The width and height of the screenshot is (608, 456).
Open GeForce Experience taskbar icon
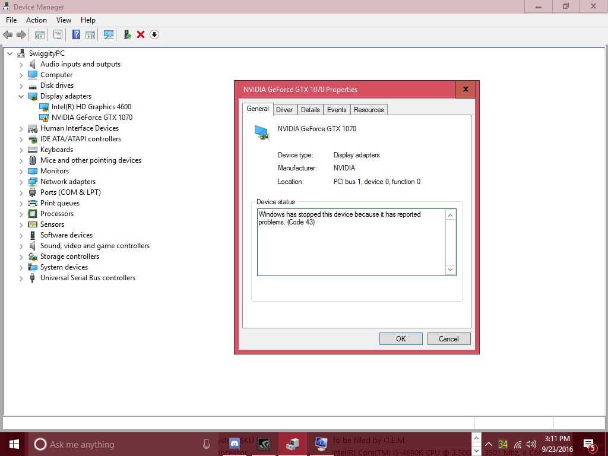tap(264, 444)
